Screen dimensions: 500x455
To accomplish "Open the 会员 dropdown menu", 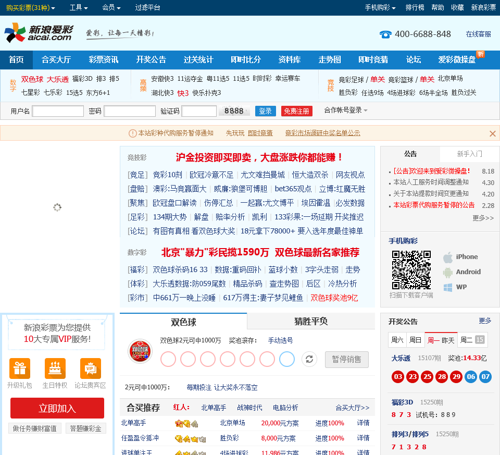I will [111, 8].
